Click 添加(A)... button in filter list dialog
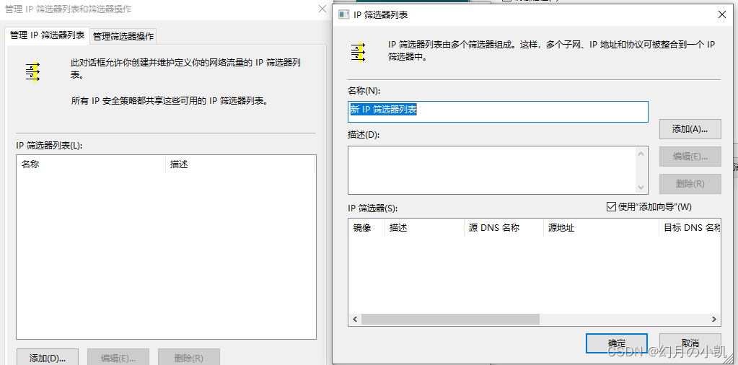The image size is (738, 365). pyautogui.click(x=690, y=129)
